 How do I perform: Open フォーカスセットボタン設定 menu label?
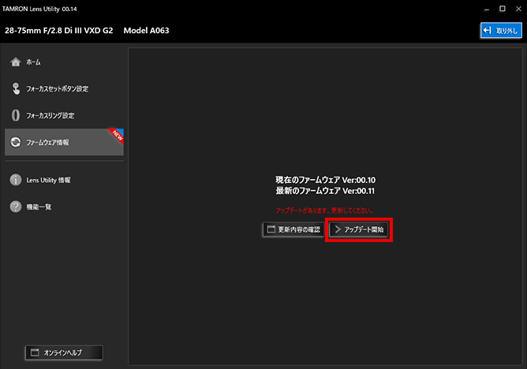[x=57, y=88]
